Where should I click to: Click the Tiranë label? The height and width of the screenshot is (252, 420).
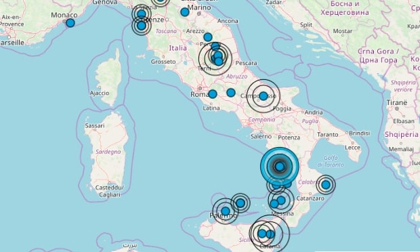397,102
